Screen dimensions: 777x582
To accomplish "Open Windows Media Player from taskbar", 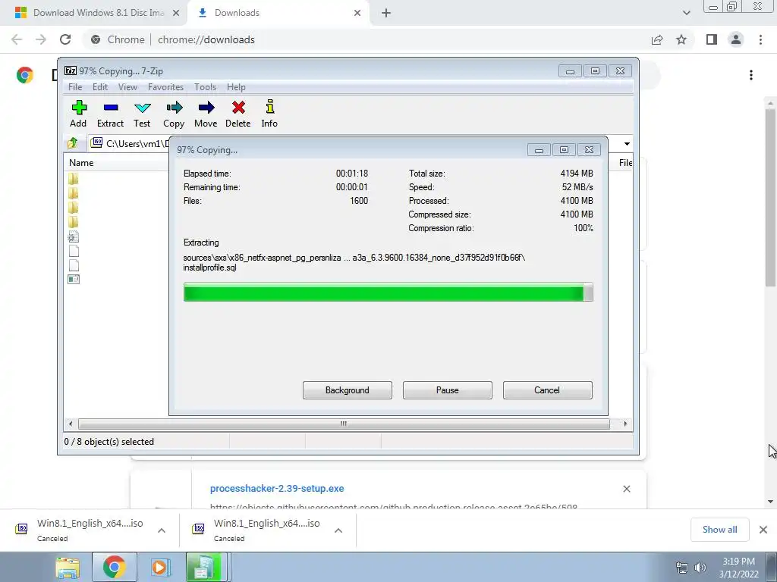I will 160,567.
